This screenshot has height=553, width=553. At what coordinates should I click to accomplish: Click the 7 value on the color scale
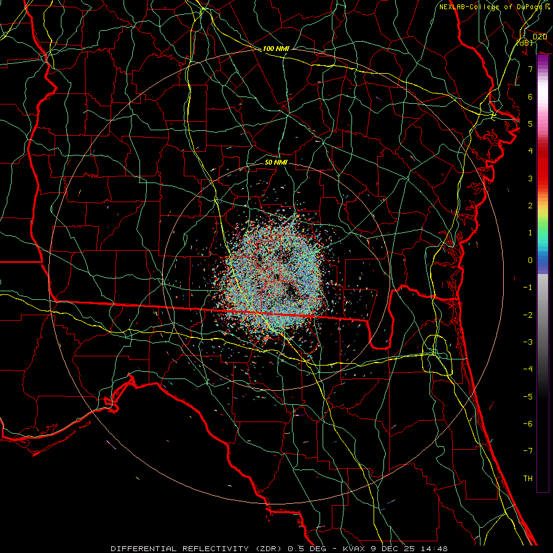point(530,69)
